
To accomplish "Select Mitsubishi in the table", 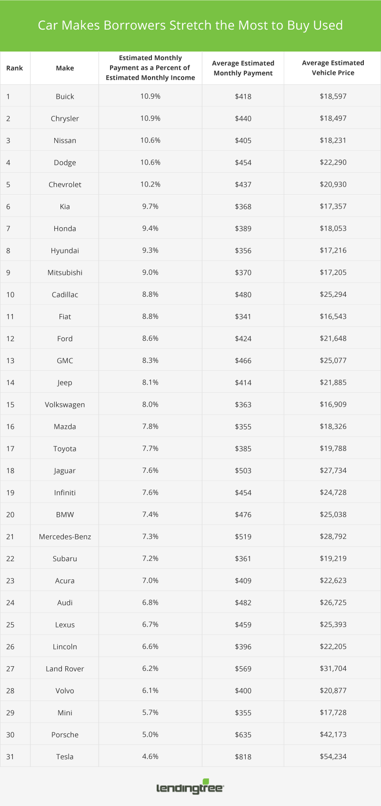I will pyautogui.click(x=65, y=272).
